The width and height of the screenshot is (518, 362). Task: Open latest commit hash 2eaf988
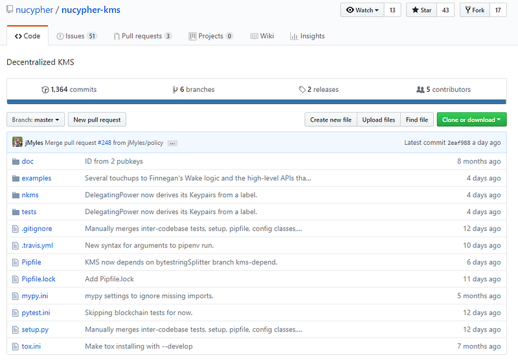pos(458,143)
